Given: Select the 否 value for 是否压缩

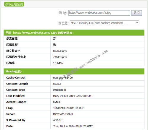Looking at the screenshot, I should coord(54,39).
